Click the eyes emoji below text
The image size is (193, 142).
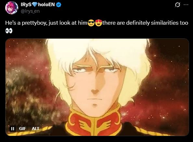[9, 31]
